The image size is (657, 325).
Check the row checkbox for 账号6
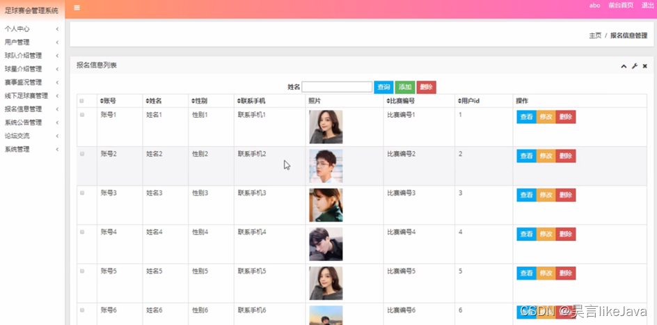[x=81, y=310]
